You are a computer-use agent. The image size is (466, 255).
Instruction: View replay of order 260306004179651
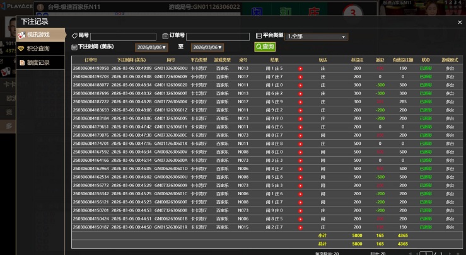coord(300,127)
